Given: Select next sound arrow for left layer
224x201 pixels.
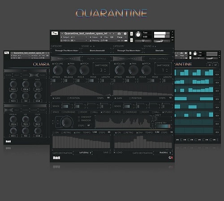Looking at the screenshot, I should (94, 46).
